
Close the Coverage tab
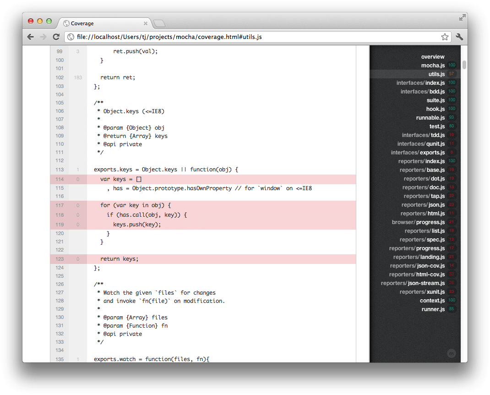click(145, 23)
